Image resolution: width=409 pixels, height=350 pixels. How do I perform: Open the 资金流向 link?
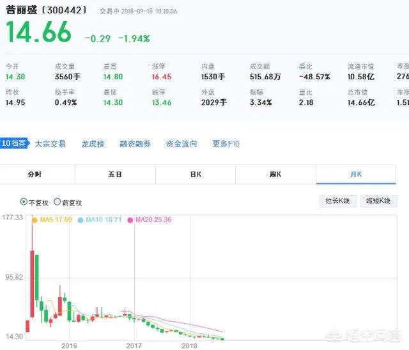181,144
